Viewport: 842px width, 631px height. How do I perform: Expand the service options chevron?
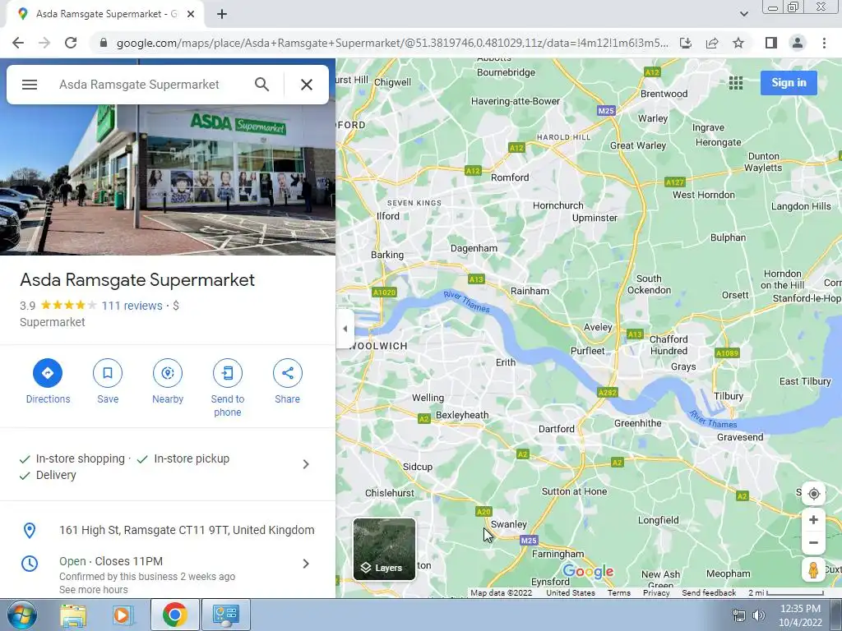pyautogui.click(x=306, y=464)
